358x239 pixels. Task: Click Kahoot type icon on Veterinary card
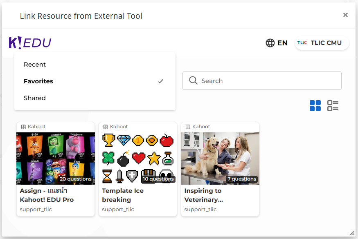coord(188,127)
